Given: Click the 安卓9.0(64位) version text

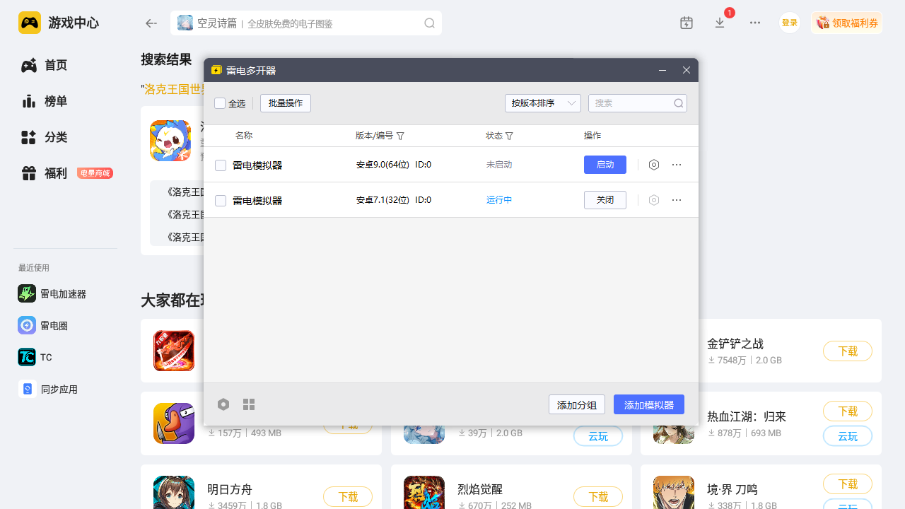Looking at the screenshot, I should tap(383, 165).
